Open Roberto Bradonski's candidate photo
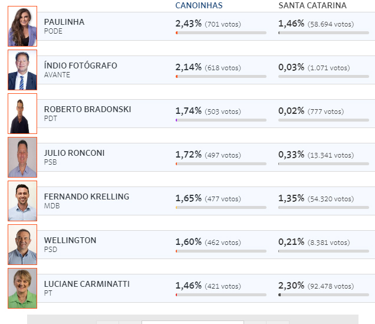The height and width of the screenshot is (324, 375). coord(22,114)
